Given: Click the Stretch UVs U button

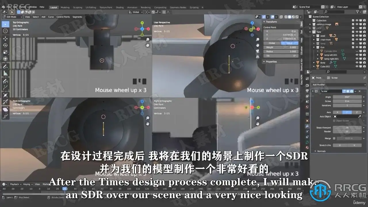Looking at the screenshot, I should (340, 145).
